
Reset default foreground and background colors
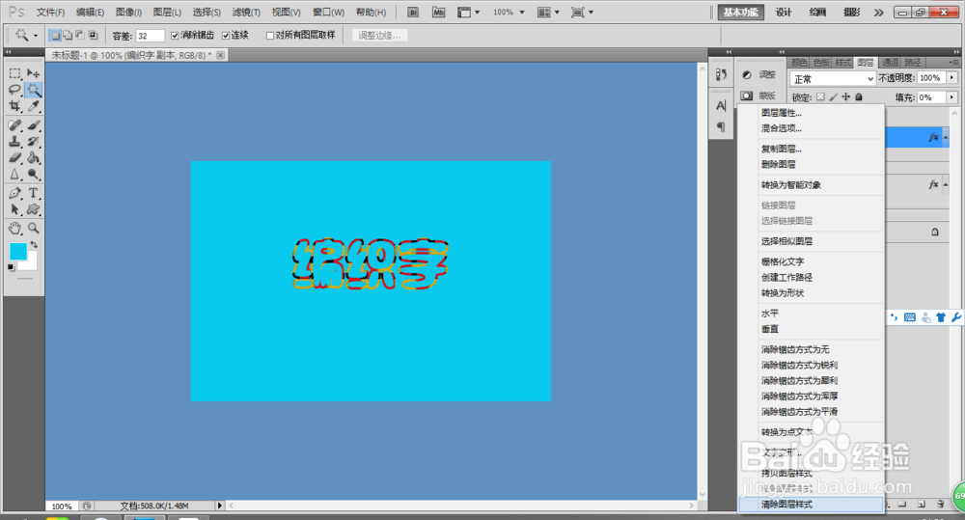pyautogui.click(x=11, y=267)
